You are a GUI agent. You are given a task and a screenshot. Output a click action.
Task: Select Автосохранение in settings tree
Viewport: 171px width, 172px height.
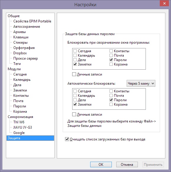(x=27, y=27)
